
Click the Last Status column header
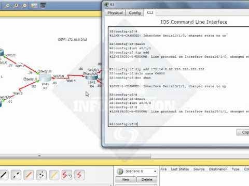pos(180,169)
